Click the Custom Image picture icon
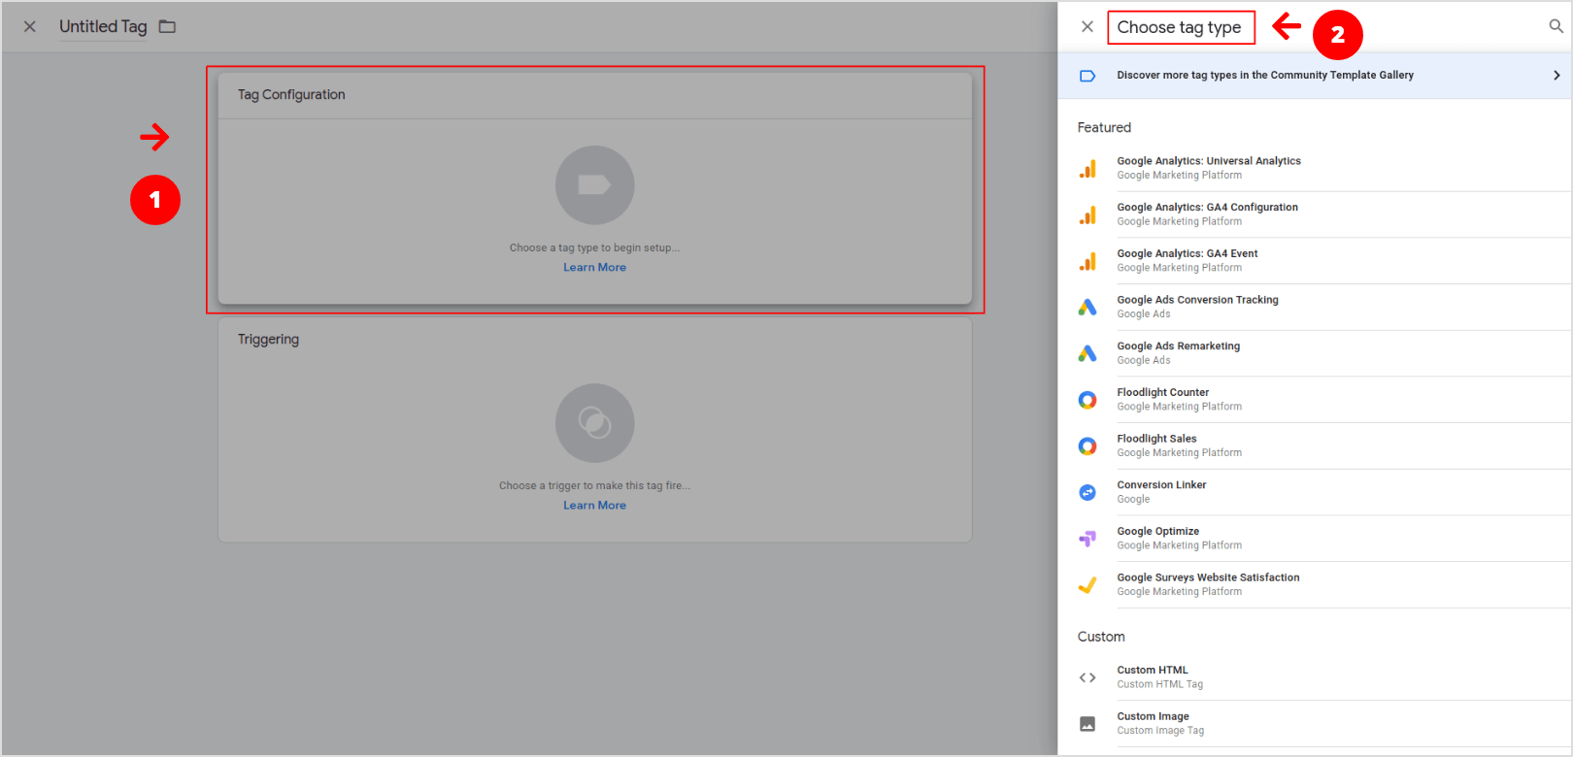Viewport: 1573px width, 757px height. pyautogui.click(x=1088, y=724)
